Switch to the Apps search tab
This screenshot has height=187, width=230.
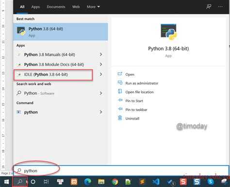coord(35,7)
